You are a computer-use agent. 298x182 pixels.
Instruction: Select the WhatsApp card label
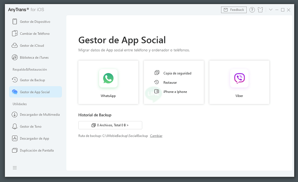(x=108, y=96)
